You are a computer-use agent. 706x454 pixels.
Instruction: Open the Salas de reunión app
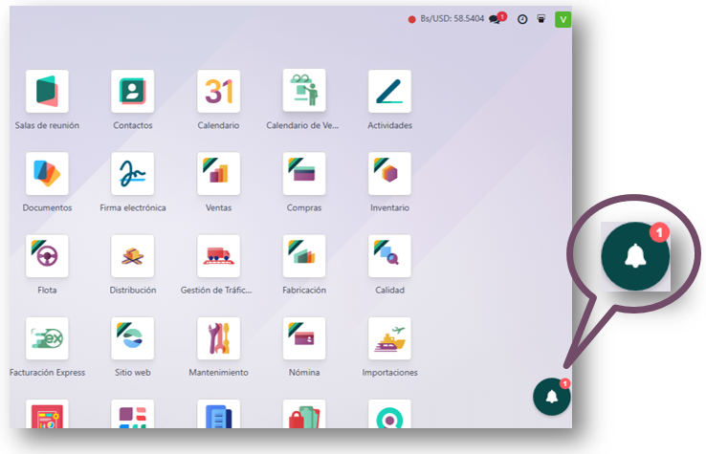(x=47, y=92)
